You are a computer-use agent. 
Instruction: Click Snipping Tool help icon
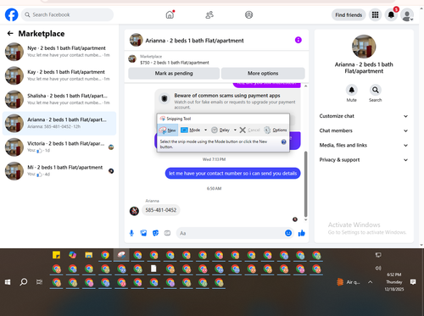tap(284, 142)
